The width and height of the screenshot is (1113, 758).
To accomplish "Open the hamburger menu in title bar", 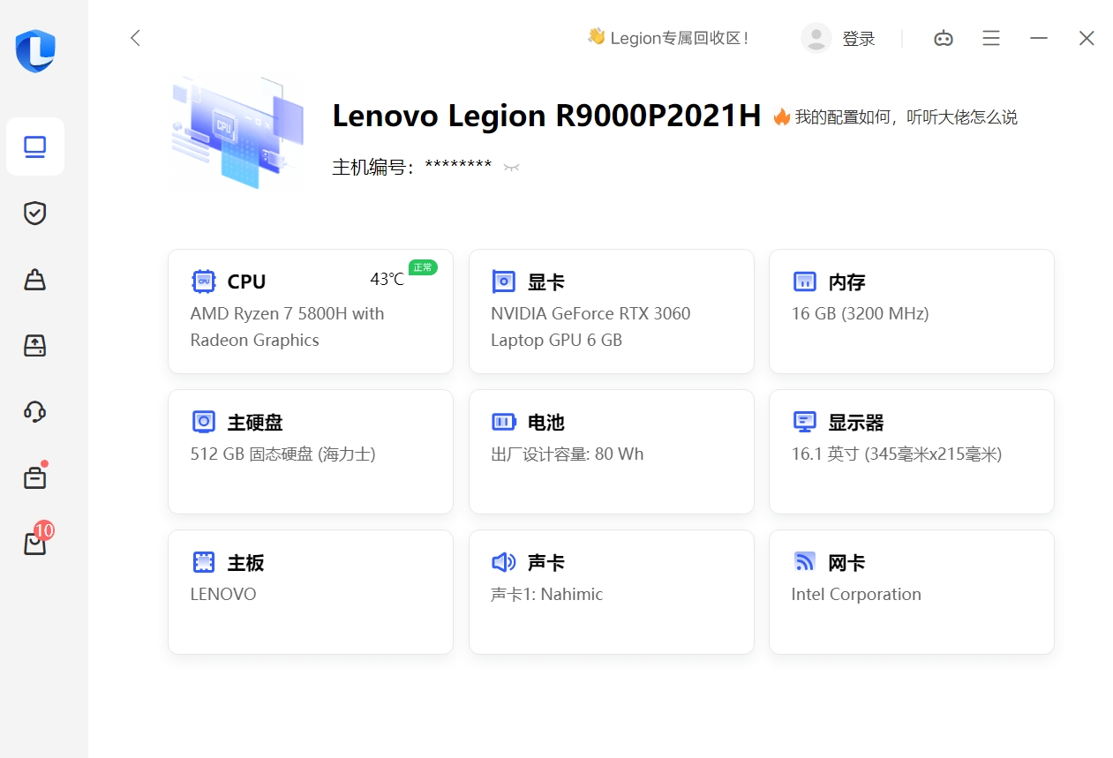I will 991,38.
